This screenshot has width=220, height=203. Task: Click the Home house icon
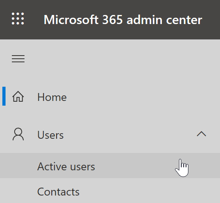18,96
